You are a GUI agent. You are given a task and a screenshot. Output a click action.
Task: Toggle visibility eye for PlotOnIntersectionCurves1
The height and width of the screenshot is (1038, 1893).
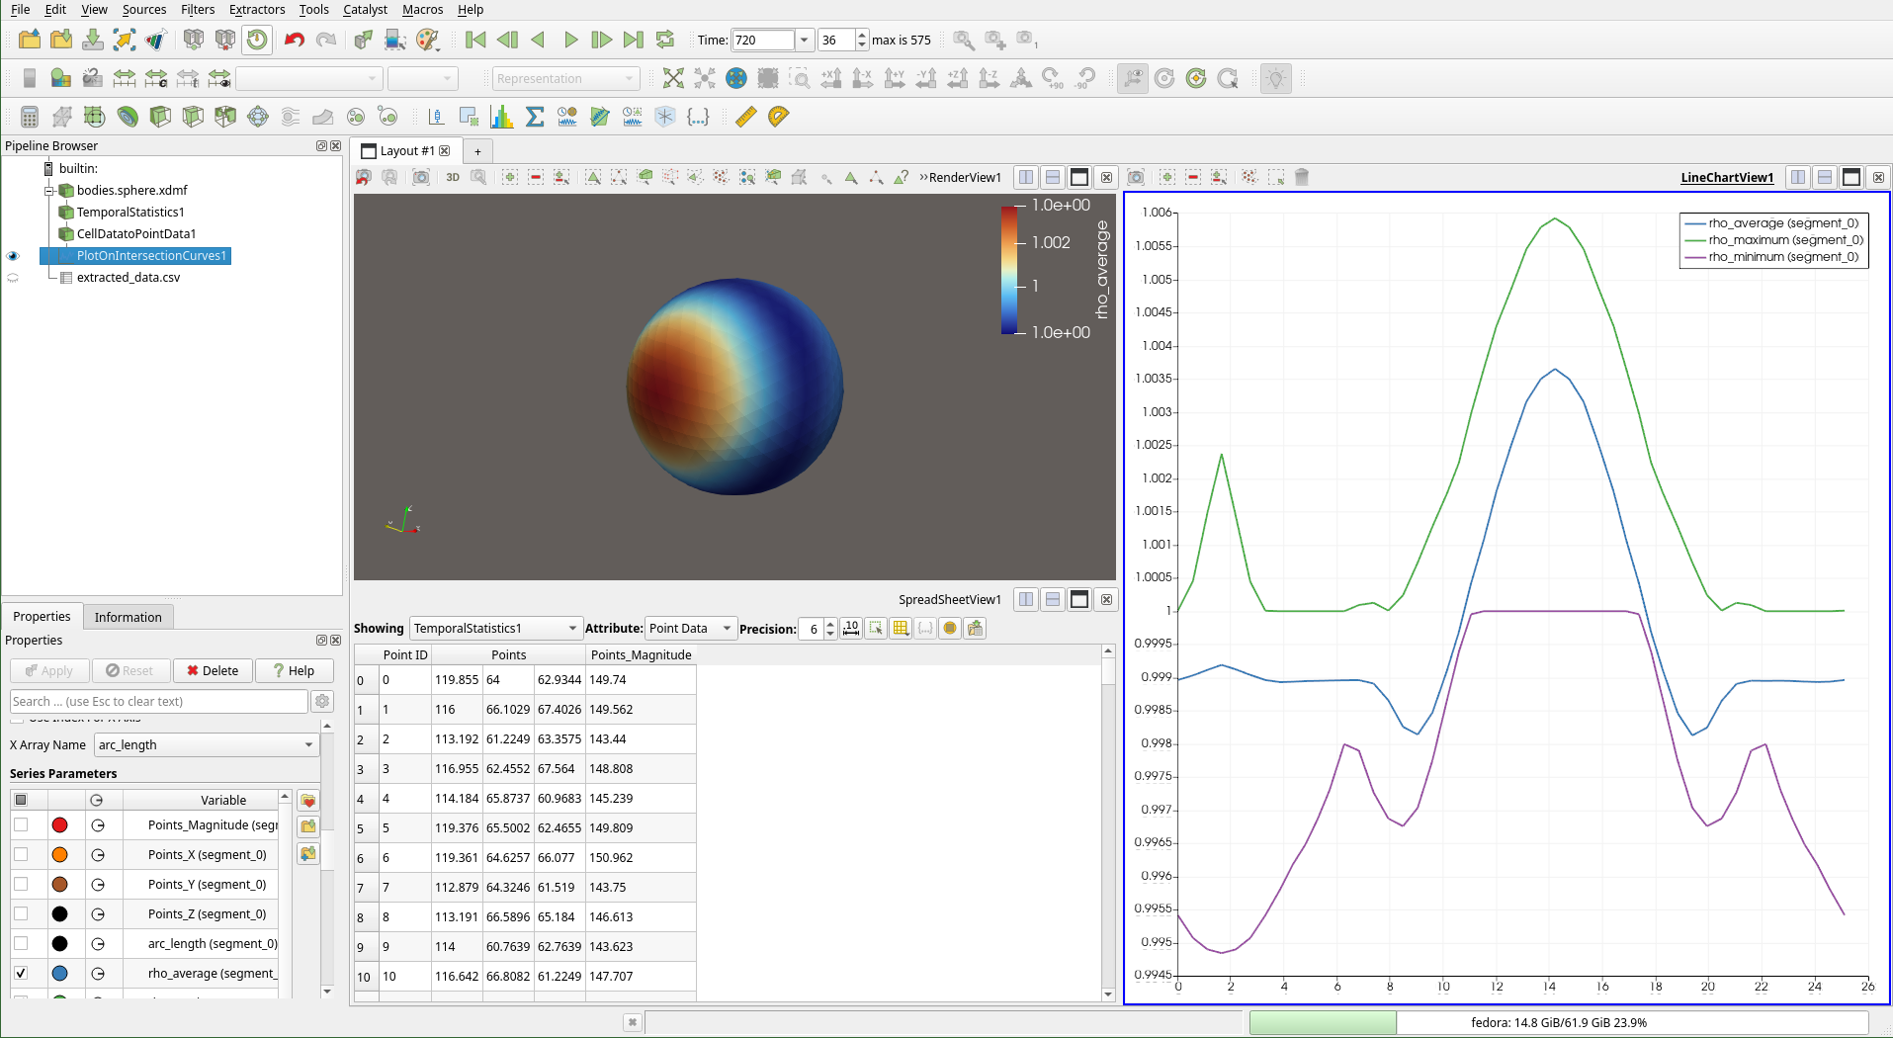pyautogui.click(x=13, y=256)
